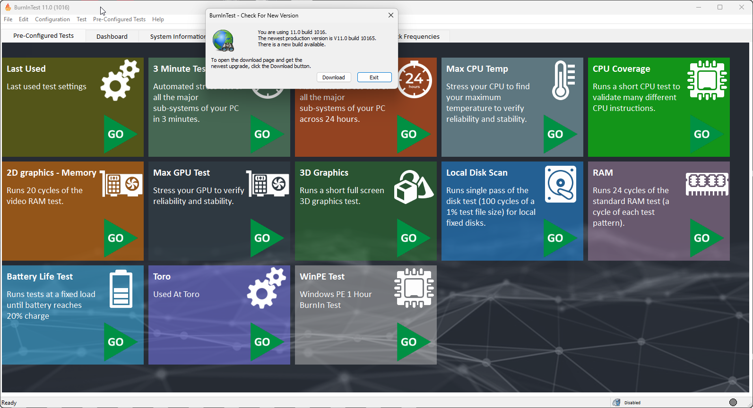Screen dimensions: 753x408
Task: Switch to the System Information tab
Action: tap(173, 36)
